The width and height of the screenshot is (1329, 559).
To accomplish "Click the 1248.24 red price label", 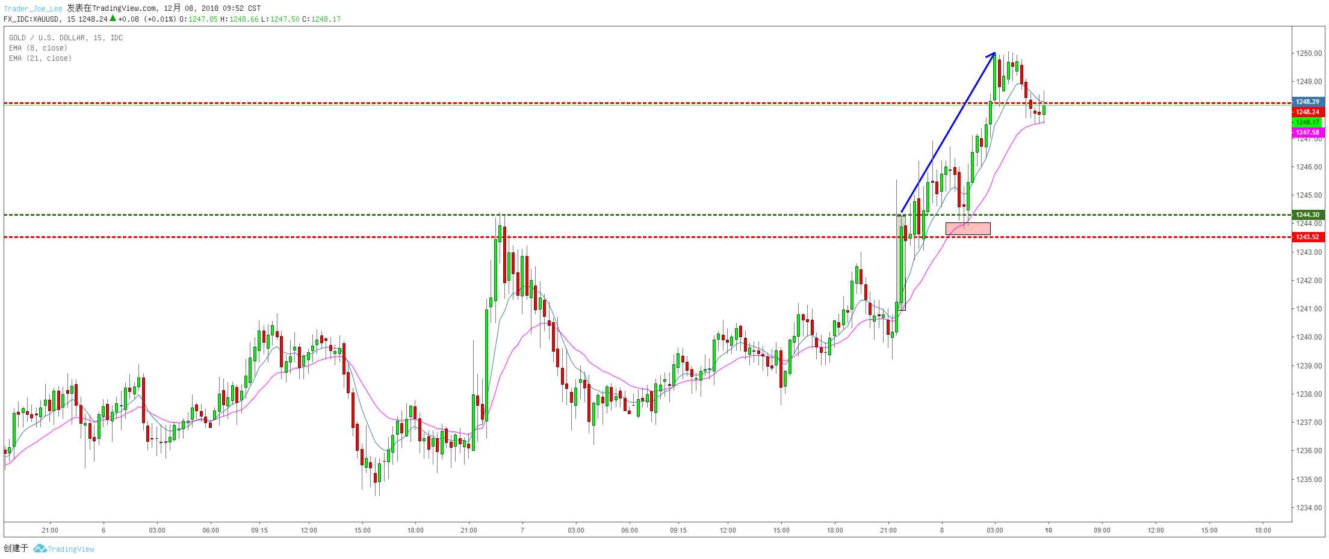I will (x=1308, y=112).
